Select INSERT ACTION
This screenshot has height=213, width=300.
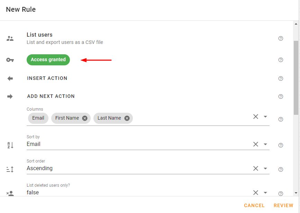pos(47,78)
